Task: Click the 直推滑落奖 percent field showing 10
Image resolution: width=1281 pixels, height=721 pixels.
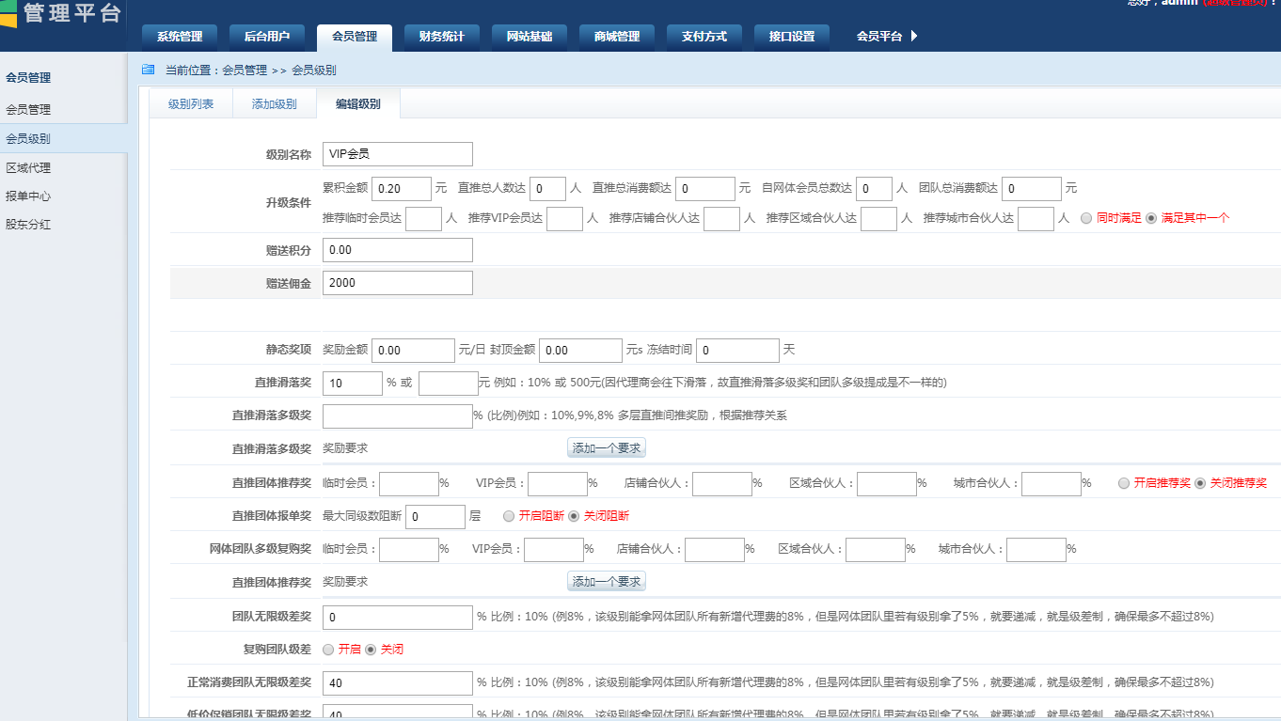Action: [x=353, y=383]
